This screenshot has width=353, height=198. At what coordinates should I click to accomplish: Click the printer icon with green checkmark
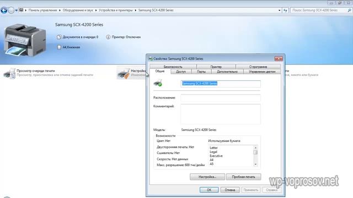(x=158, y=83)
